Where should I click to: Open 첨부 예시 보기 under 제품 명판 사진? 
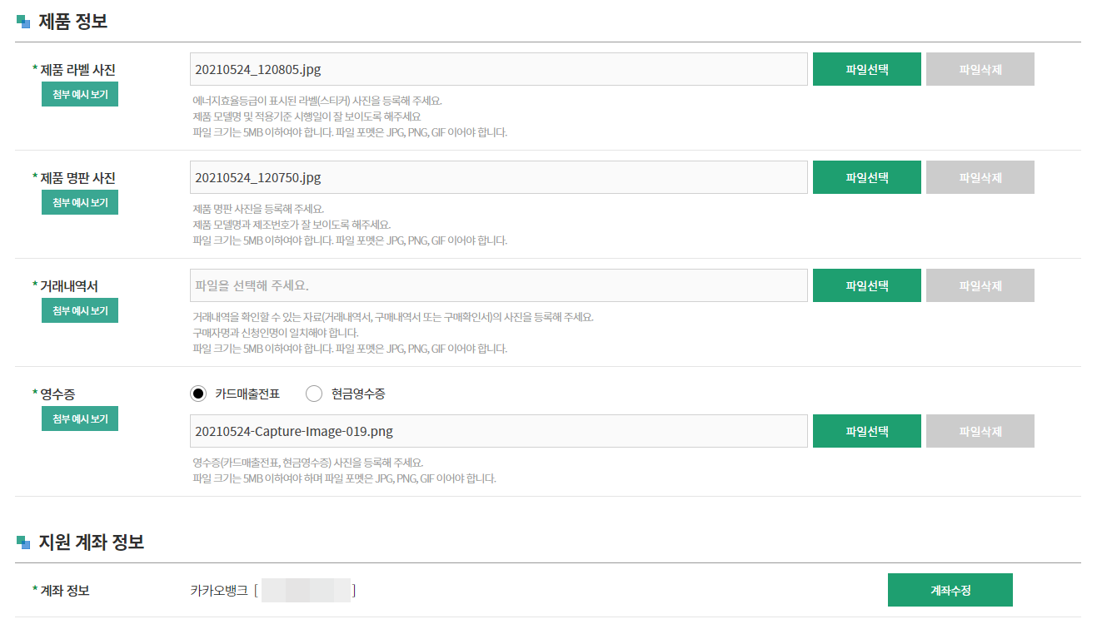click(x=79, y=202)
